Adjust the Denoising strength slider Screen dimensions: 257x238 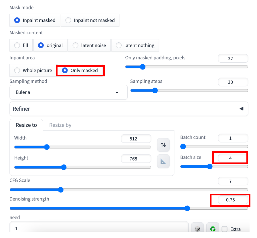pos(129,208)
